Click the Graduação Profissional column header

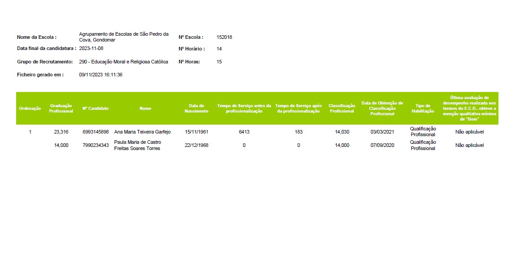tap(61, 109)
